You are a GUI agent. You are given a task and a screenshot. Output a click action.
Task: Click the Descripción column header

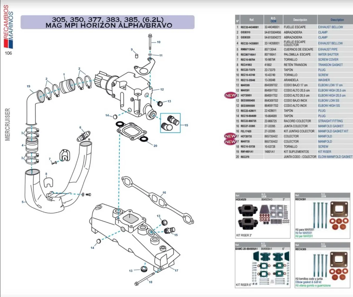coord(300,20)
